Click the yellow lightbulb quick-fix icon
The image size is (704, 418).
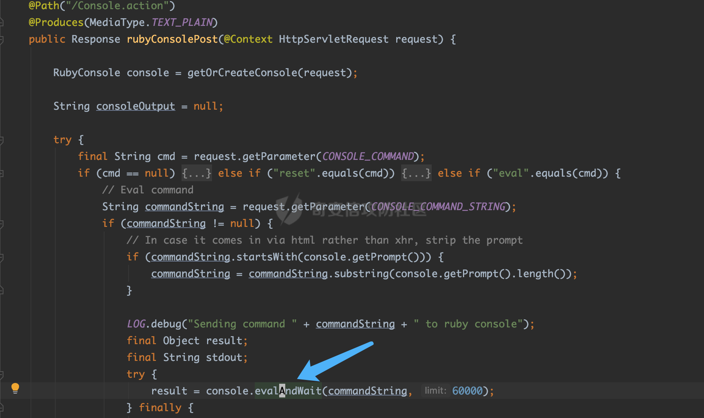(15, 388)
